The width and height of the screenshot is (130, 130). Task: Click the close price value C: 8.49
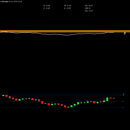pos(47,8)
